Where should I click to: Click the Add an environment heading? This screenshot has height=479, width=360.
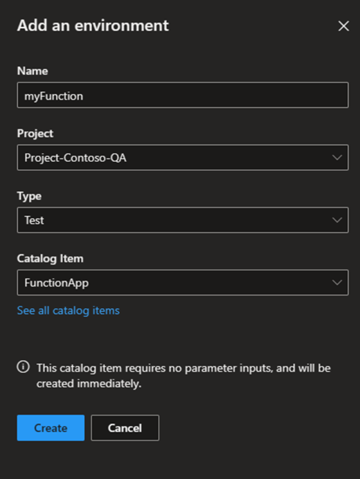pyautogui.click(x=93, y=26)
